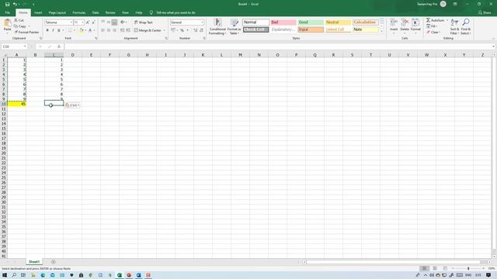Toggle Align Right in Alignment group

click(x=114, y=30)
